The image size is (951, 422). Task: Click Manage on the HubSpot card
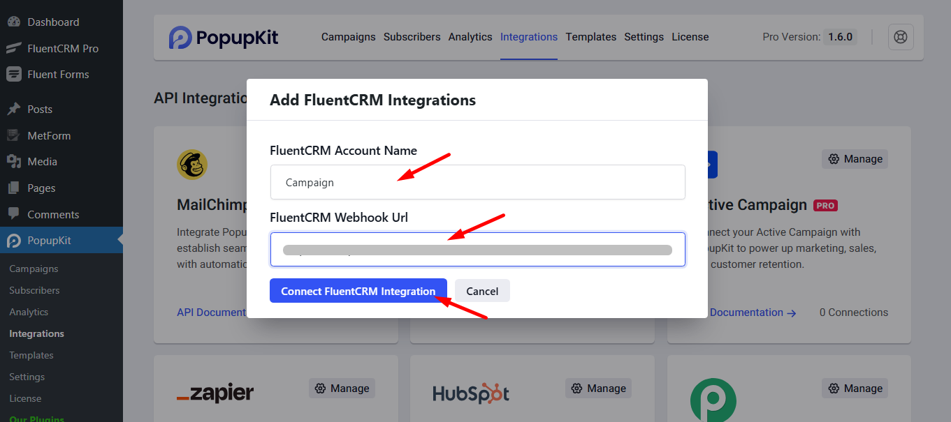[x=599, y=389]
